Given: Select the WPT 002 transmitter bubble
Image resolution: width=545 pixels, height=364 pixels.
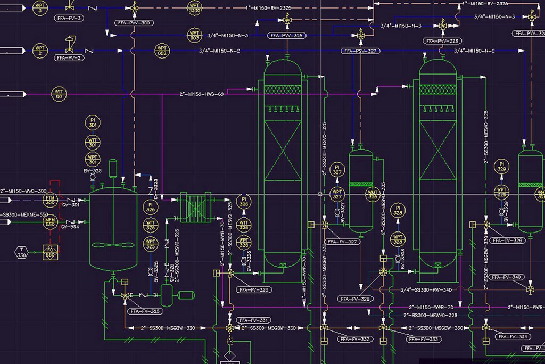Looking at the screenshot, I should 161,52.
